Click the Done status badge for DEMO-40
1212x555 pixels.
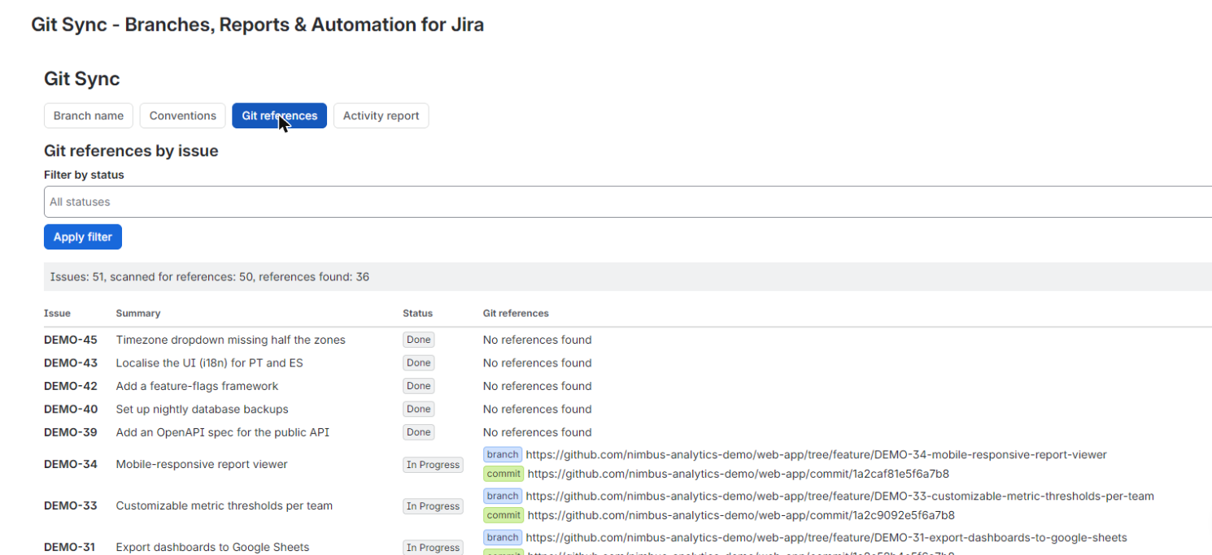(x=419, y=409)
